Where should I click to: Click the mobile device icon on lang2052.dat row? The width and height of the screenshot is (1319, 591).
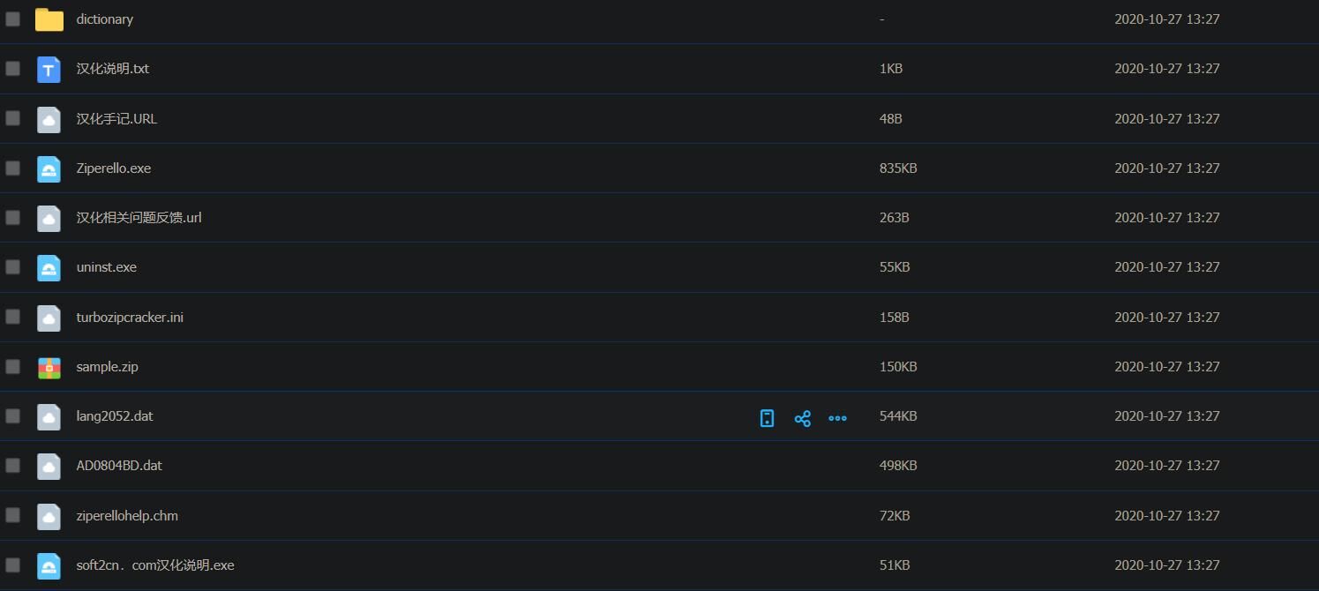(x=767, y=418)
